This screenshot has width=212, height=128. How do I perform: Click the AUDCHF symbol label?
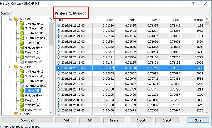(x=25, y=67)
